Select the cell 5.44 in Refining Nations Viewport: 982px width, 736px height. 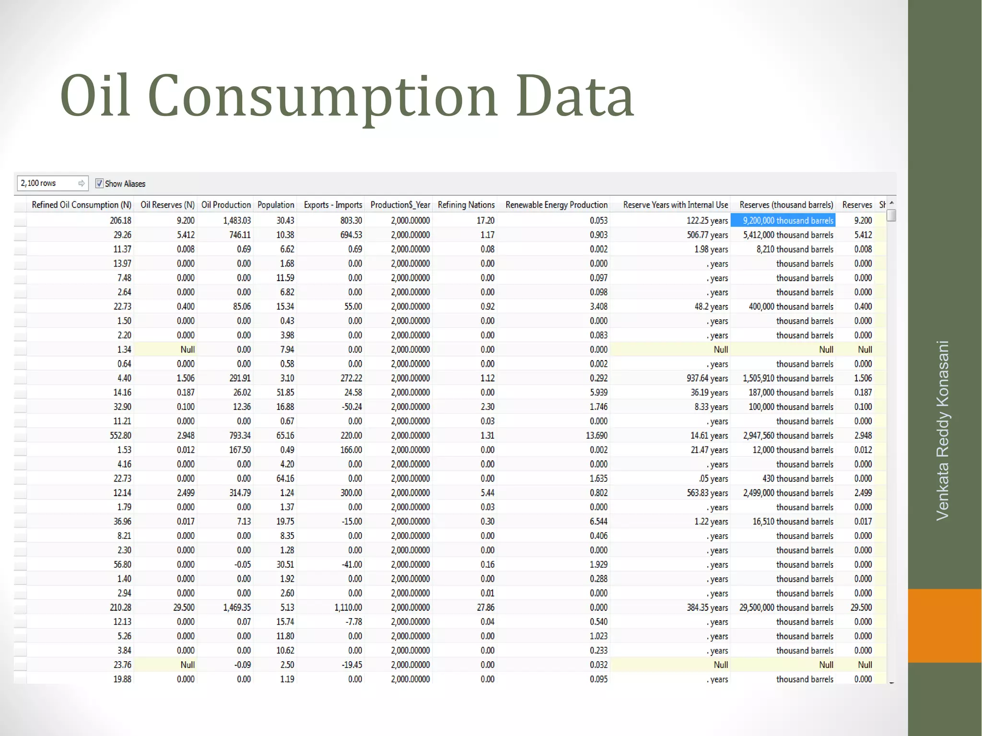point(465,493)
